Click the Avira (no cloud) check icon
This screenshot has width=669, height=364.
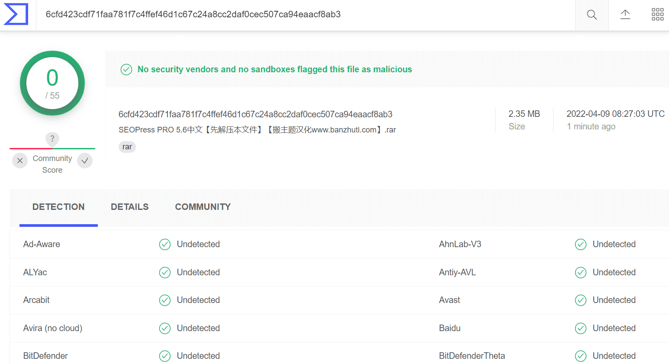tap(165, 329)
